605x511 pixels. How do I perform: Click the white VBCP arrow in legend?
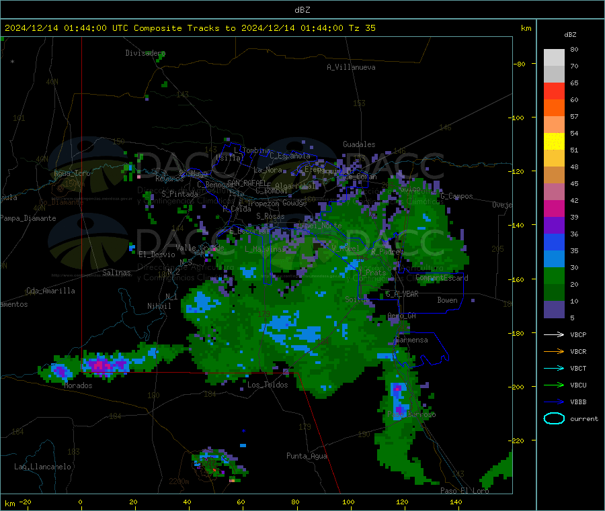tap(554, 334)
